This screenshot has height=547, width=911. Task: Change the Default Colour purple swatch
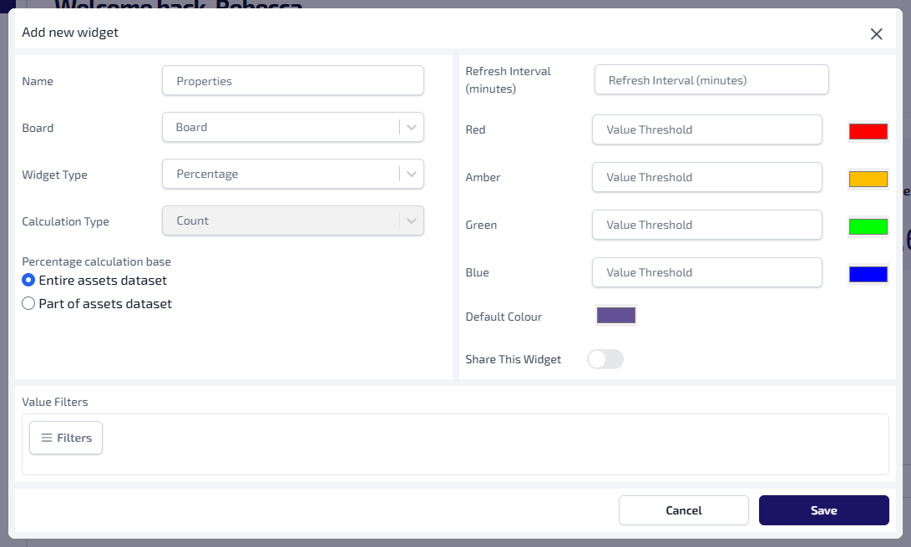[616, 316]
